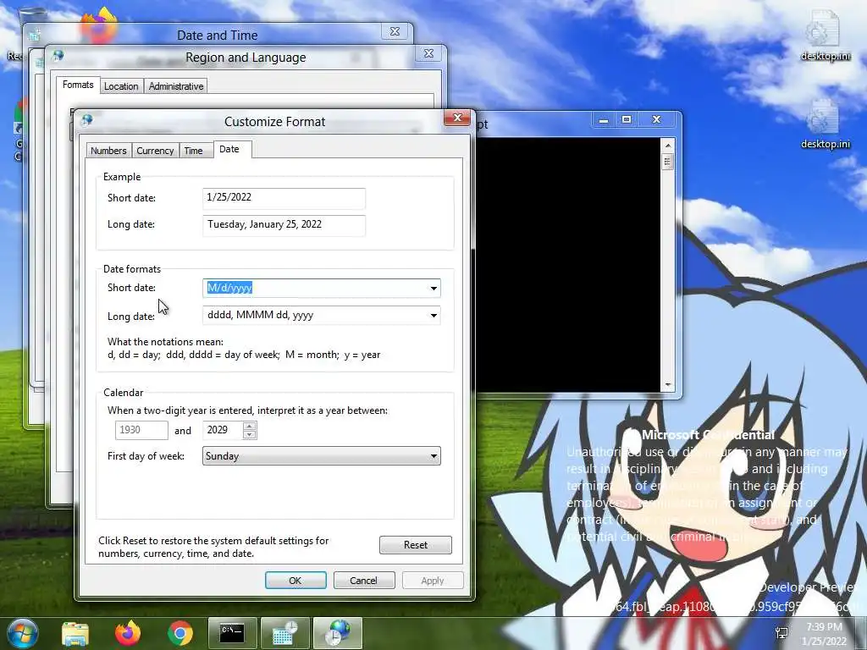Open File Explorer from the taskbar
The width and height of the screenshot is (867, 650).
pos(75,633)
